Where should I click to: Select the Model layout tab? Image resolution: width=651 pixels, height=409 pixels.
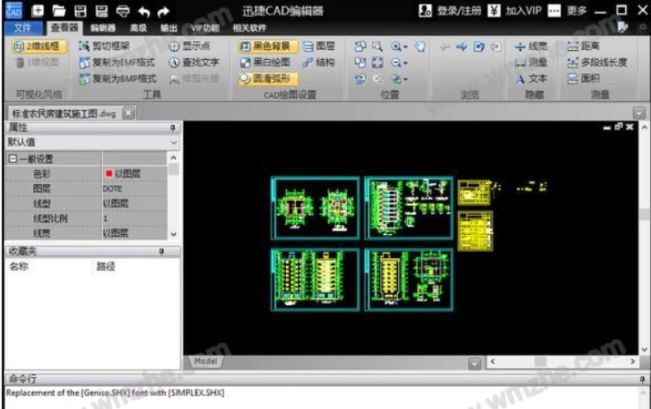tap(205, 361)
